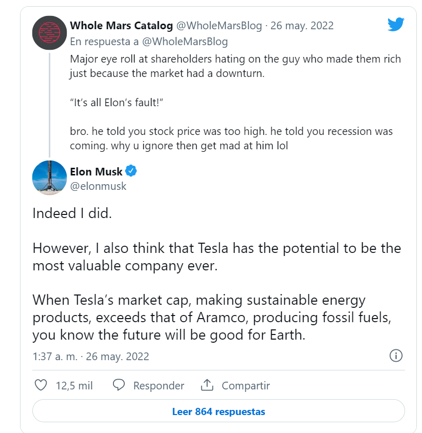Open Elon Musk's rocket profile picture
Screen dimensions: 422x433
(x=50, y=178)
